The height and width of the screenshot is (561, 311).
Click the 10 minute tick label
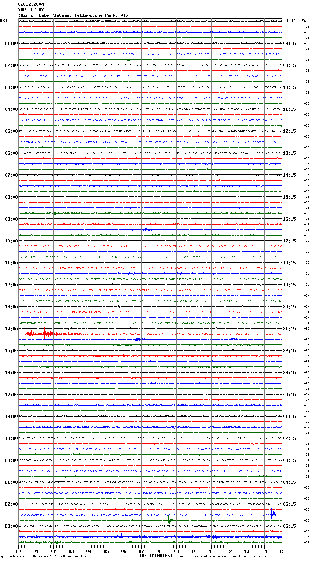[x=194, y=551]
